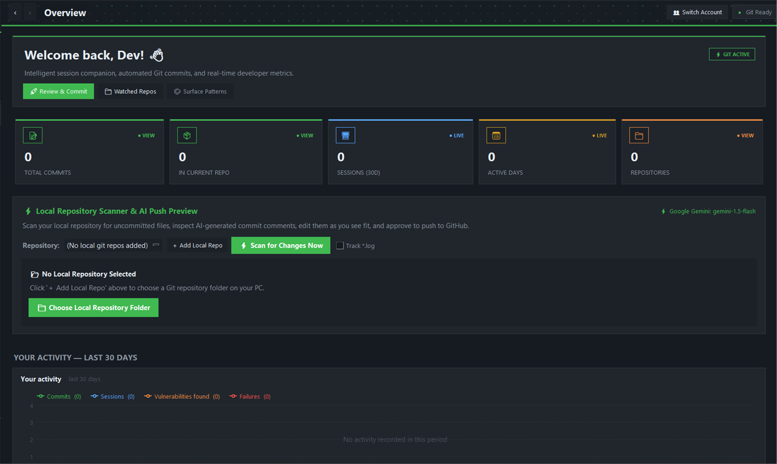
Task: Toggle the Sessions legend series
Action: point(113,396)
